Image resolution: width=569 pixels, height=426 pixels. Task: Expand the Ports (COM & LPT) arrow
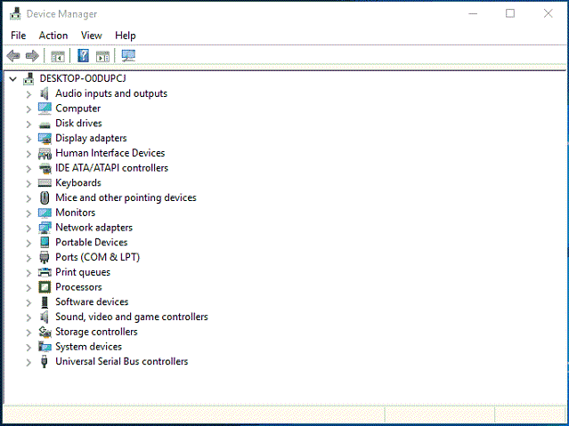pyautogui.click(x=28, y=258)
